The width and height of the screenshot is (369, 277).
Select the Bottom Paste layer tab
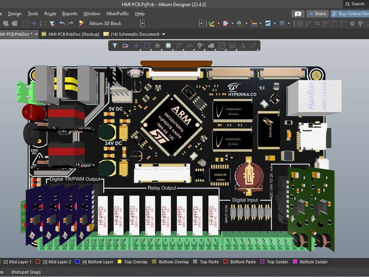click(240, 262)
